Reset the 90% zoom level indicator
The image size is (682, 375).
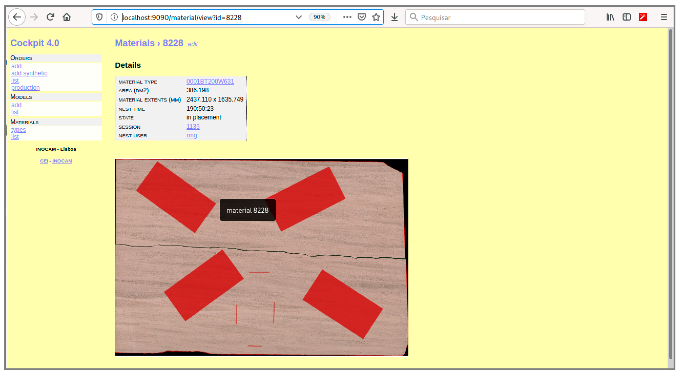pyautogui.click(x=319, y=17)
